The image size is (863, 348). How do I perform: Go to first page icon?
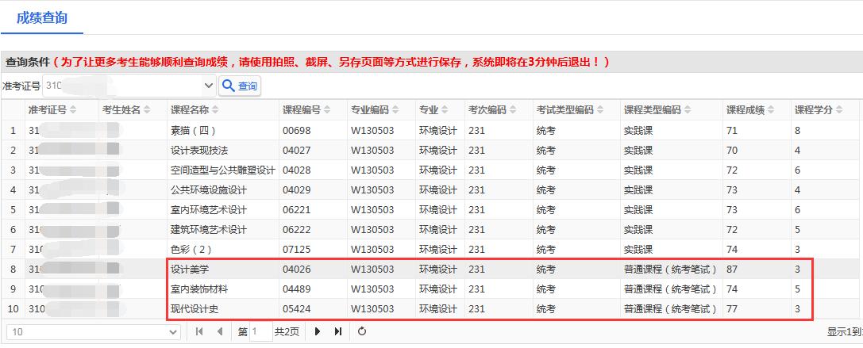tap(199, 331)
